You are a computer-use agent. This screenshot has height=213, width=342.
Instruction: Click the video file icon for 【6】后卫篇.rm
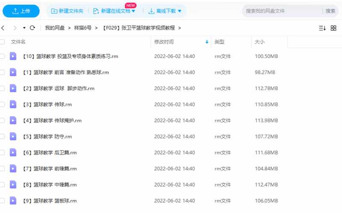pos(13,152)
